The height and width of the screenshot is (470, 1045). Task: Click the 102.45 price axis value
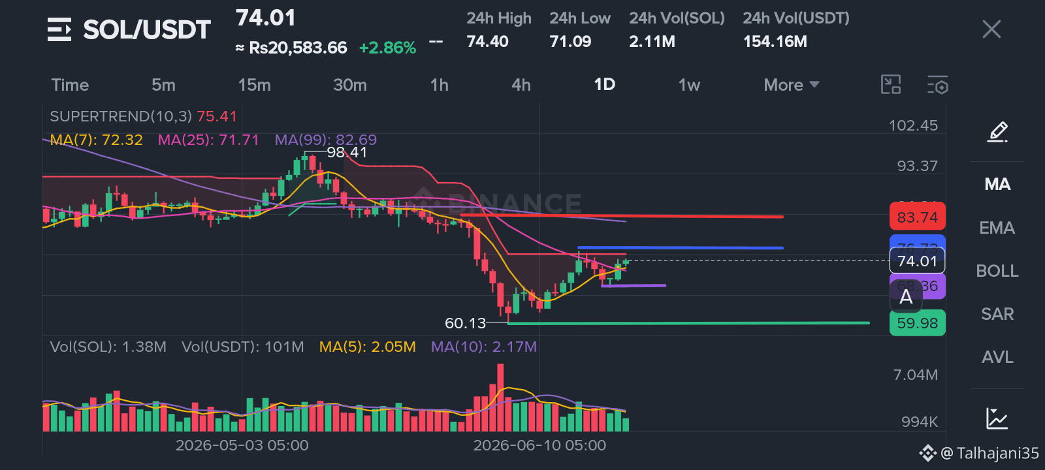(x=913, y=125)
